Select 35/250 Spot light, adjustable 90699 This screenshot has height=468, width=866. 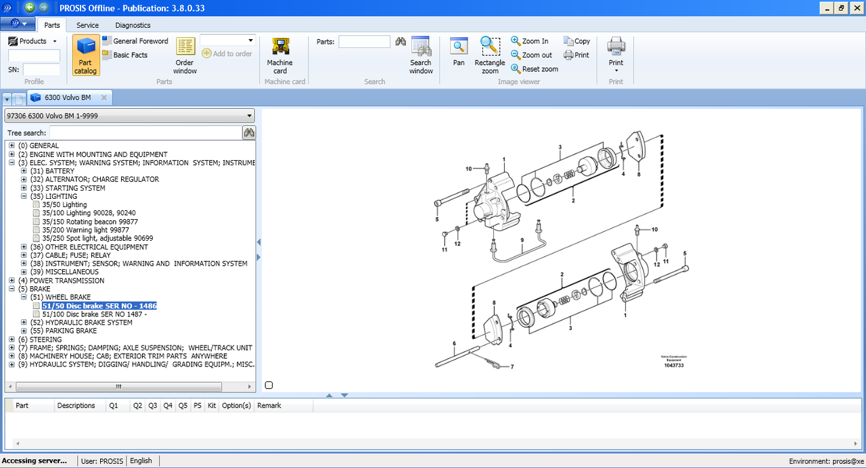97,238
